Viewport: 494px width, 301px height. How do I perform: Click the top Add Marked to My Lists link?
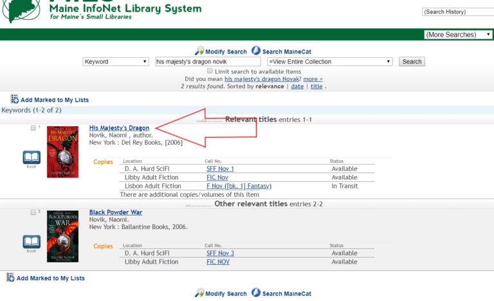[x=55, y=100]
